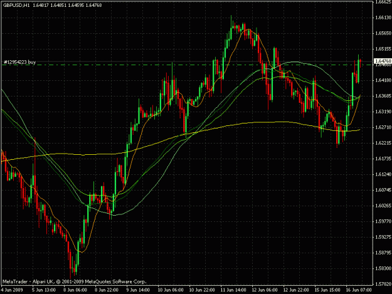392x294 pixels.
Task: Click the 1.64180 price axis label
Action: 383,80
